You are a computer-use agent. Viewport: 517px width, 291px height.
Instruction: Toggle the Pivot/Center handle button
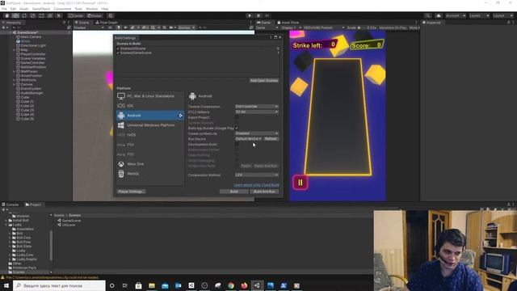[76, 15]
